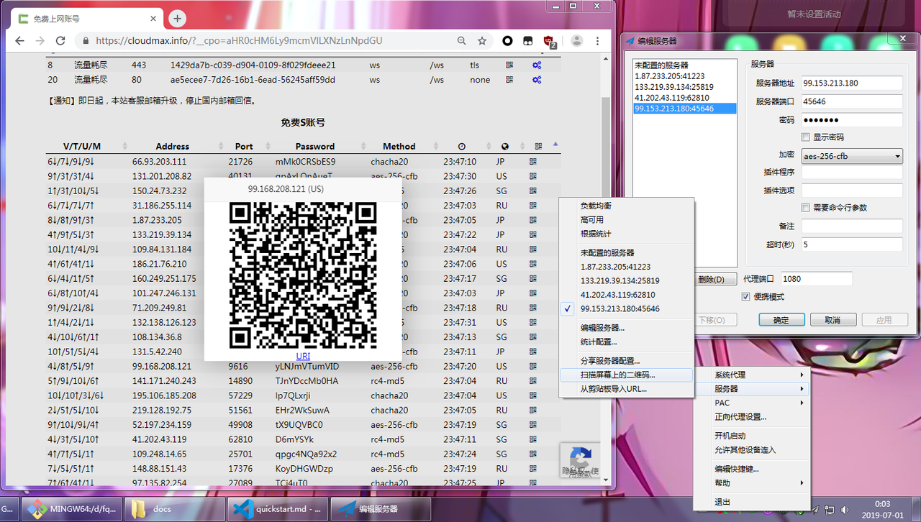Open the Chrome three-dot menu
The width and height of the screenshot is (921, 522).
(597, 41)
